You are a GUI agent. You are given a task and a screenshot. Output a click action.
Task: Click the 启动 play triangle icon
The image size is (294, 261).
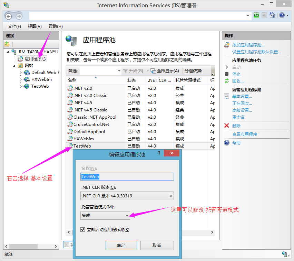click(x=227, y=67)
